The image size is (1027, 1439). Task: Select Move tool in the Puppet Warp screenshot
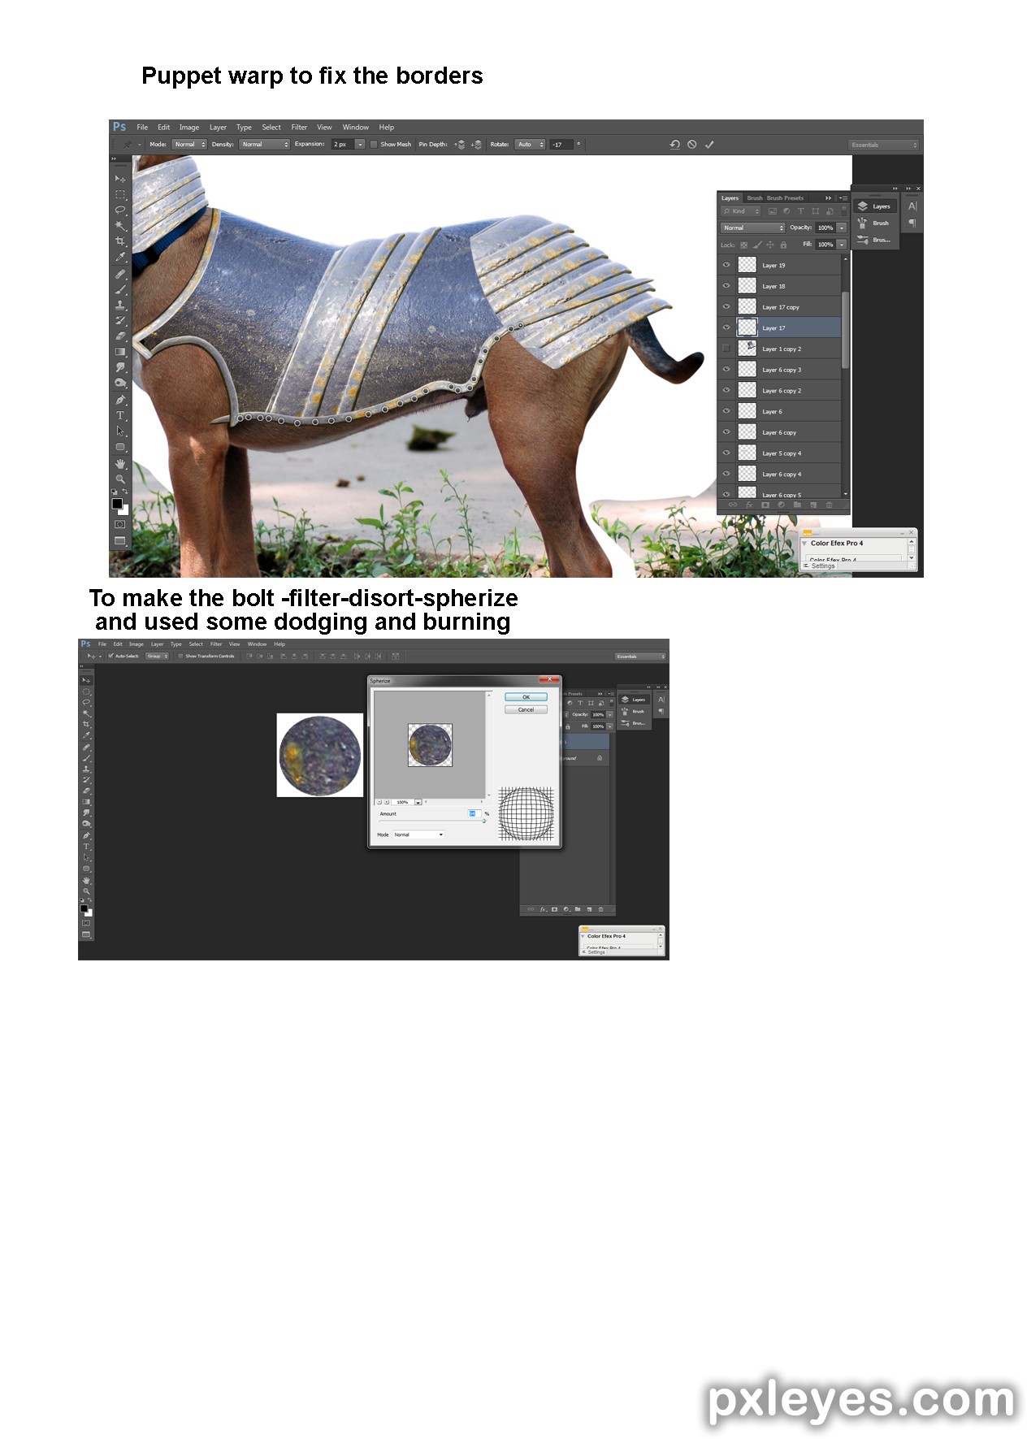coord(119,179)
